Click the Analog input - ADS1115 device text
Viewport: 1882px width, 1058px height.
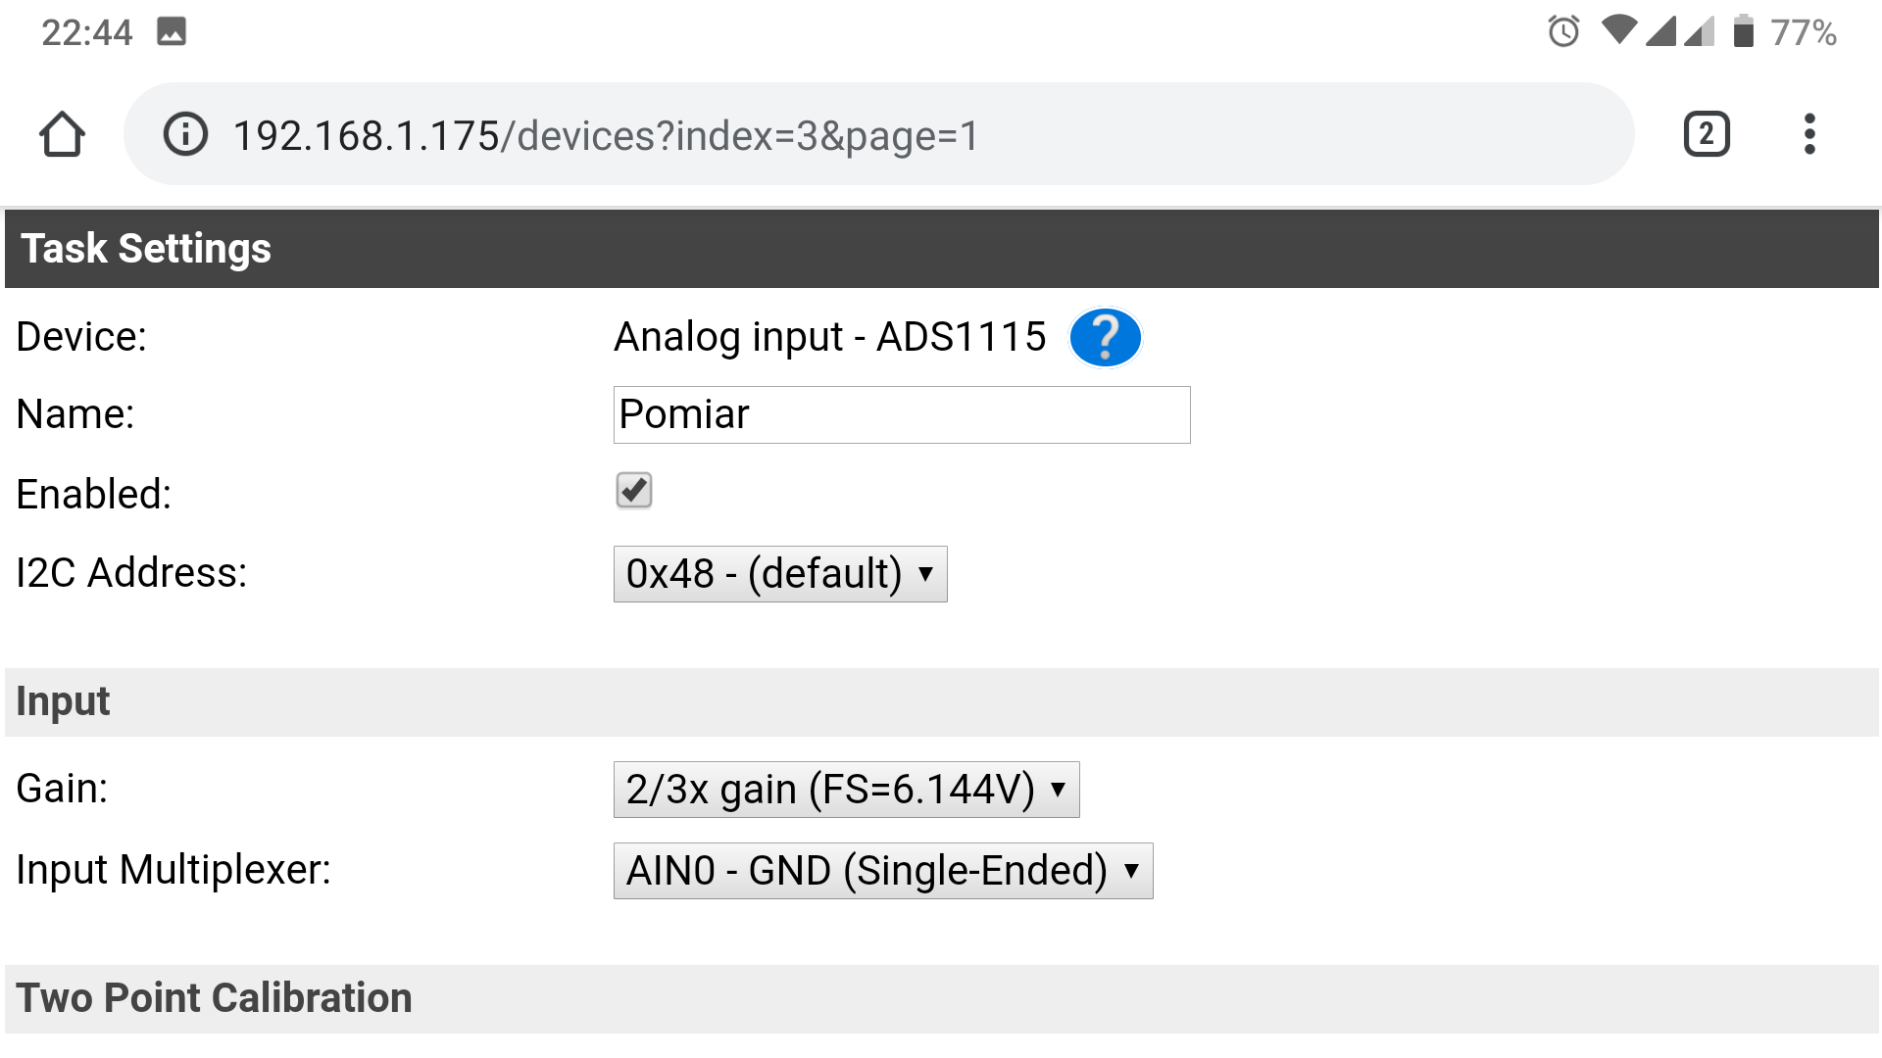[x=829, y=337]
